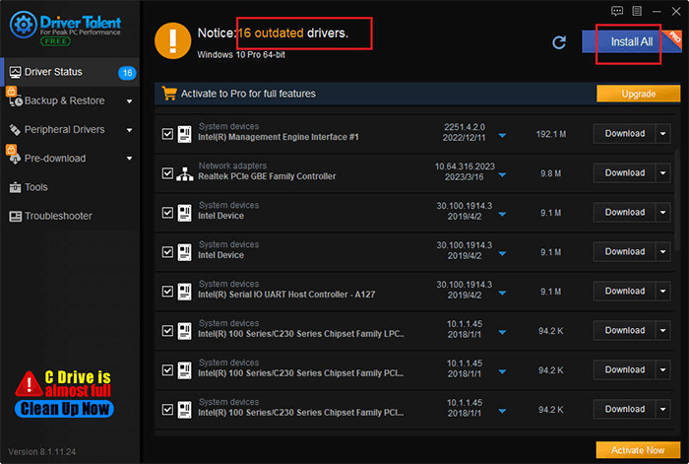Click the 9.8 M size value

[x=550, y=173]
